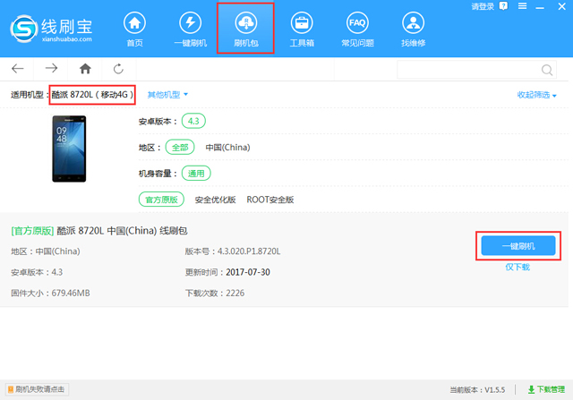The height and width of the screenshot is (400, 573).
Task: Close the 线刷宝 window
Action: pyautogui.click(x=562, y=6)
